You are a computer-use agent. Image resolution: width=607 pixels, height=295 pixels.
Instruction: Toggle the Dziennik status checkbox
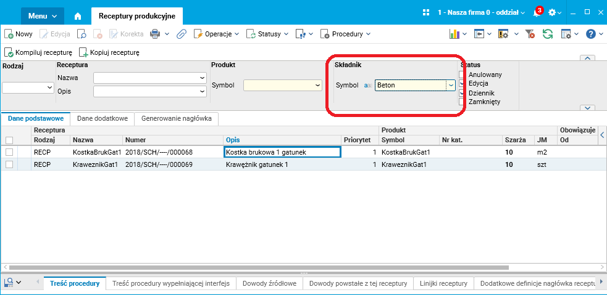click(x=461, y=93)
